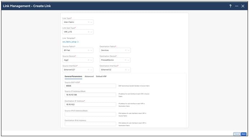
Task: Focus the Destination IP Address field
Action: pos(90,105)
